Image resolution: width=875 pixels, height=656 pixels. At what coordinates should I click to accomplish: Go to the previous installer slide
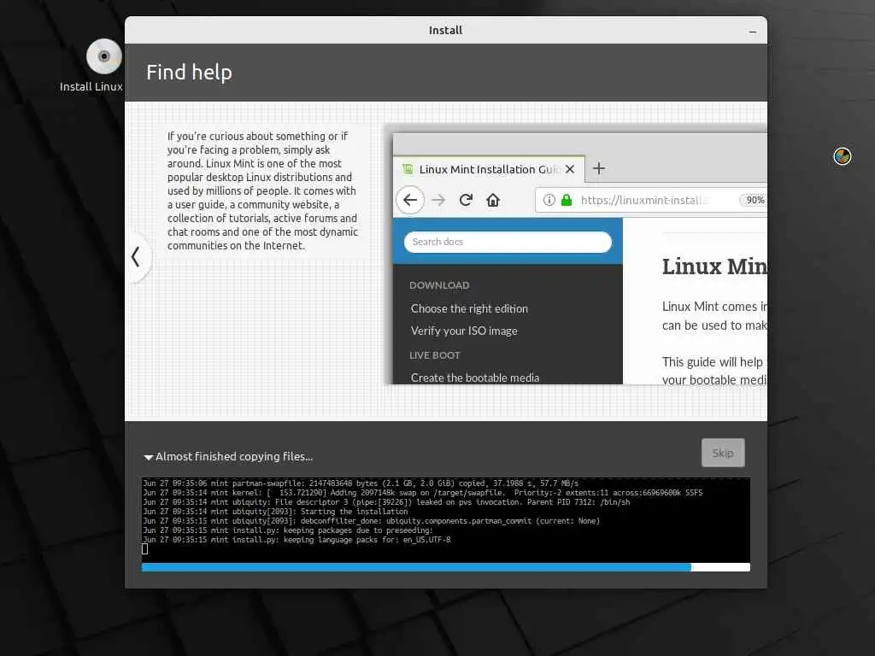pos(136,257)
